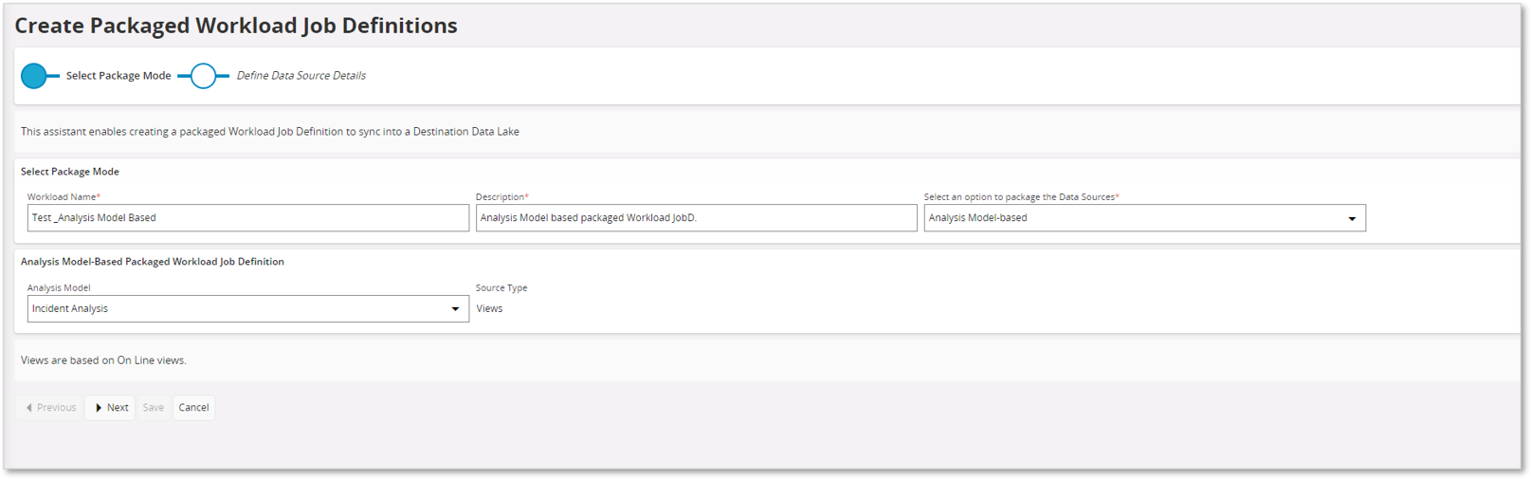
Task: Click the 'Create Packaged Workload Job Definitions' title
Action: click(x=236, y=26)
